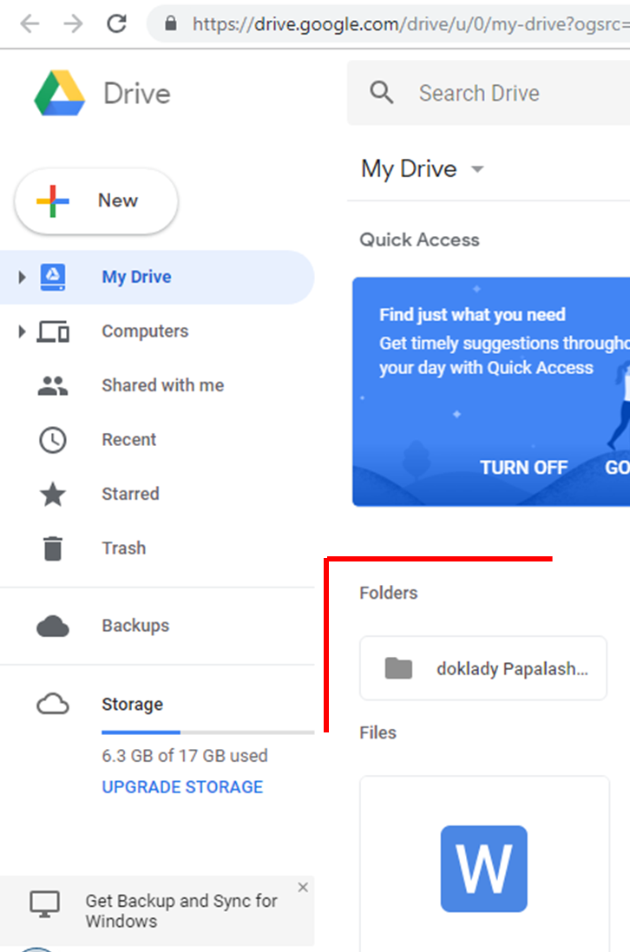Click the Google Drive logo
The image size is (630, 952).
point(60,93)
